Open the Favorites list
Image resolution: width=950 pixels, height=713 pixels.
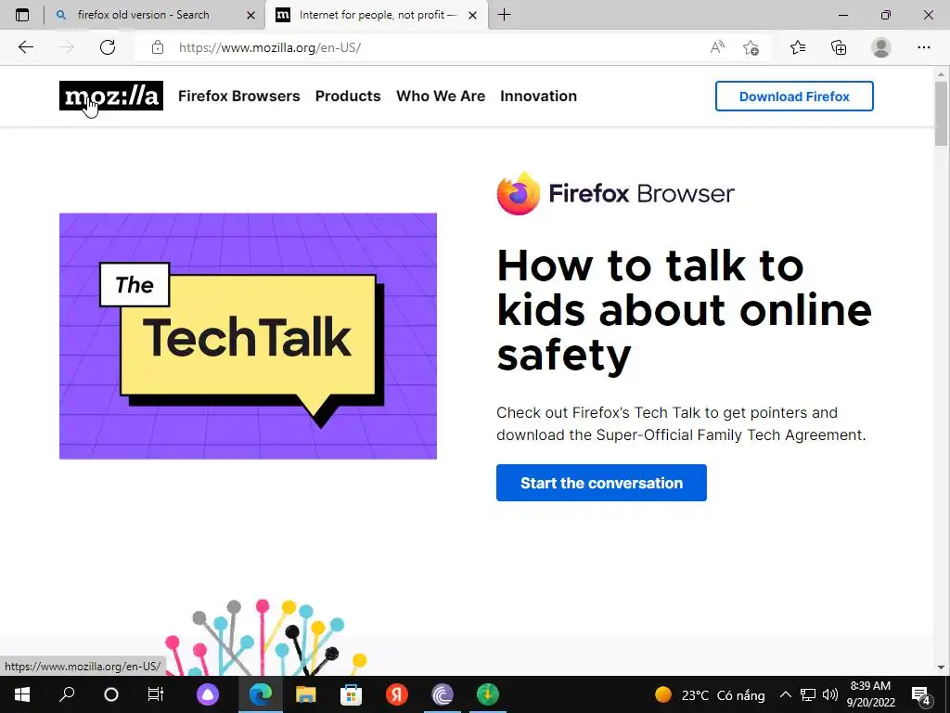tap(798, 47)
